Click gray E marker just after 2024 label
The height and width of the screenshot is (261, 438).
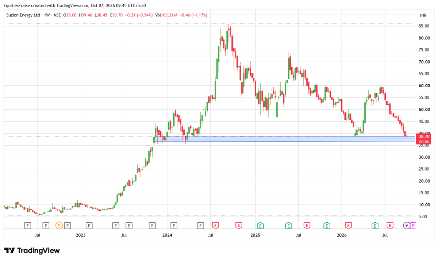(174, 226)
